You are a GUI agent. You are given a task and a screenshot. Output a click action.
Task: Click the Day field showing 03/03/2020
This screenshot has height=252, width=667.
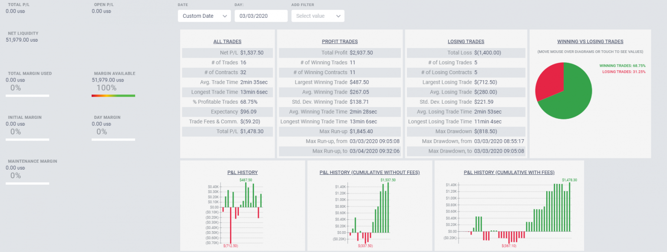[261, 16]
